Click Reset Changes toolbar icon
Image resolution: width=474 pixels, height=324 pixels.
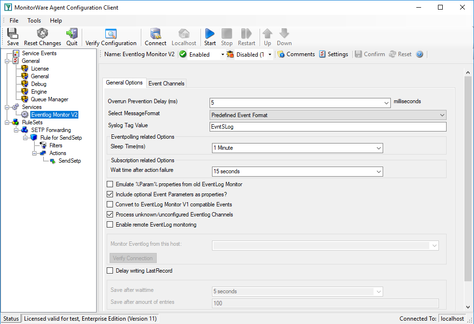tap(42, 37)
